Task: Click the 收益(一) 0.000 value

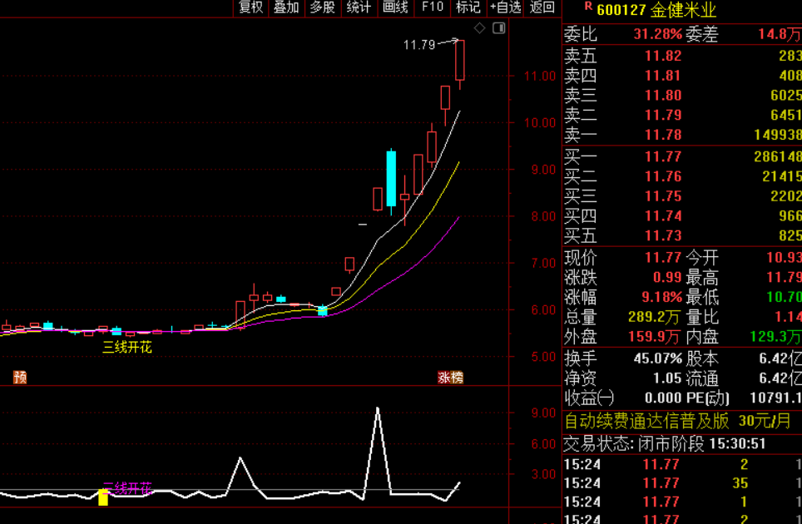Action: 662,398
